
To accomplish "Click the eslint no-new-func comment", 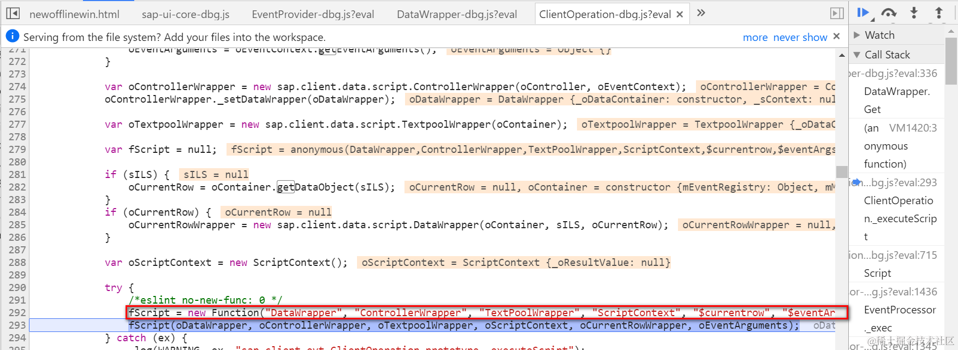I will 205,300.
